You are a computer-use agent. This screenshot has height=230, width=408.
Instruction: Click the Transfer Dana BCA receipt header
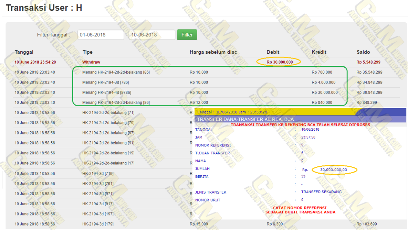[245, 119]
